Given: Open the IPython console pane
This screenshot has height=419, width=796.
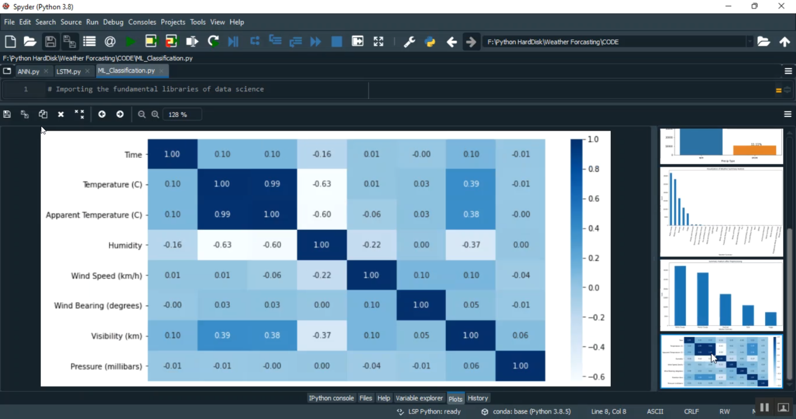Looking at the screenshot, I should [331, 398].
